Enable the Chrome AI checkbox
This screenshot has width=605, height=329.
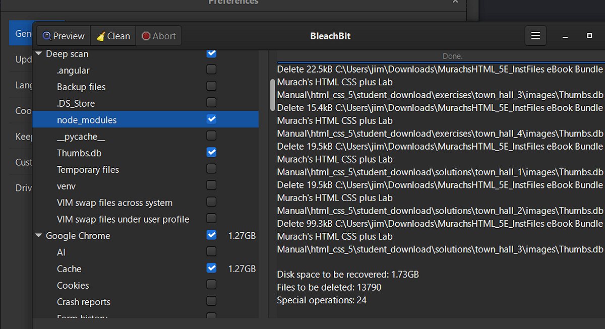212,251
